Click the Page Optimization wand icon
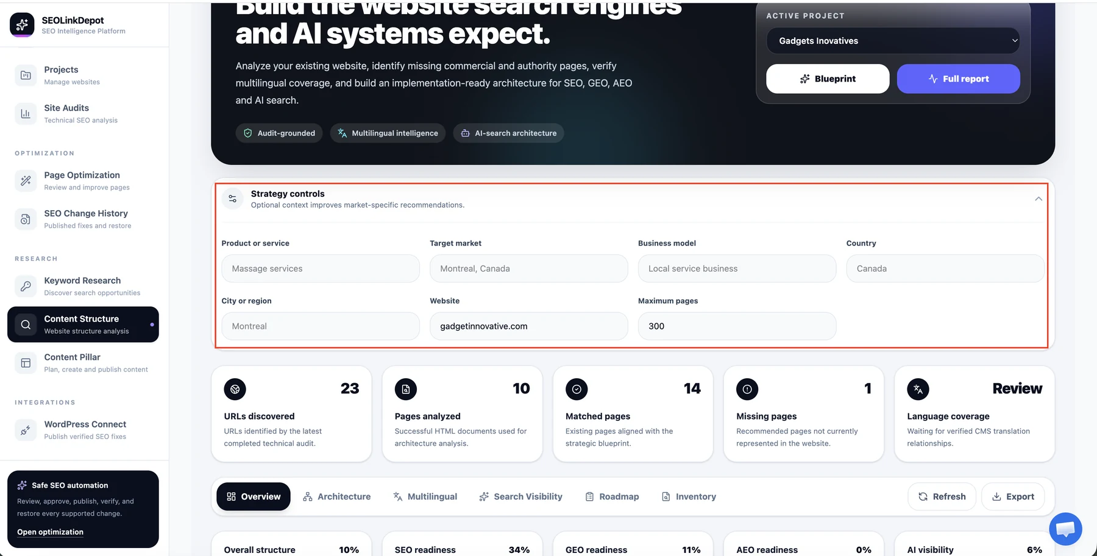1097x556 pixels. [26, 180]
